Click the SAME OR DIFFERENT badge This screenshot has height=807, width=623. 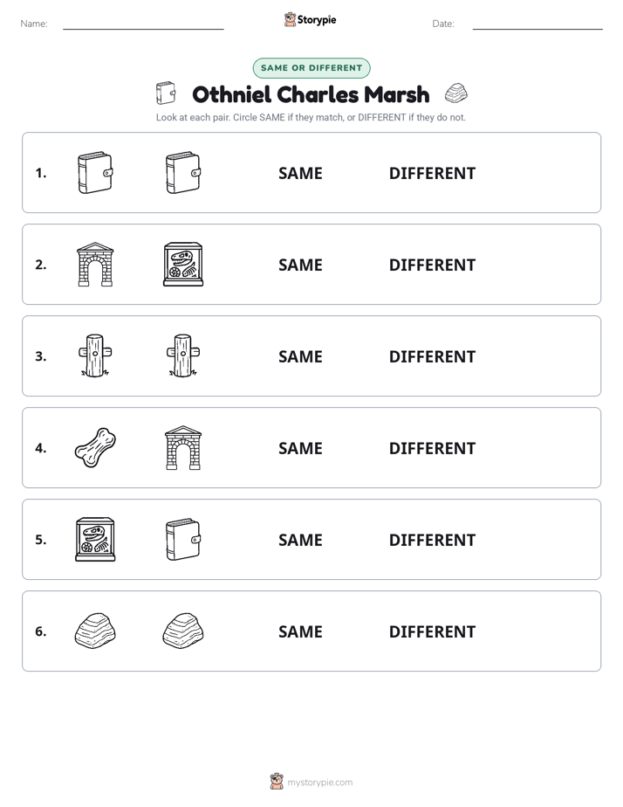(x=311, y=68)
